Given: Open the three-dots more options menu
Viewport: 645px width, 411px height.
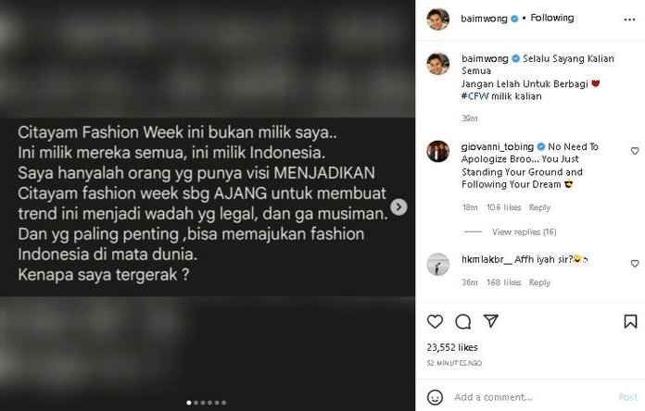Looking at the screenshot, I should [629, 19].
